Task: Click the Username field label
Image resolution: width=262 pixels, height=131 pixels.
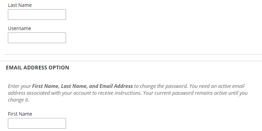Action: click(x=19, y=28)
